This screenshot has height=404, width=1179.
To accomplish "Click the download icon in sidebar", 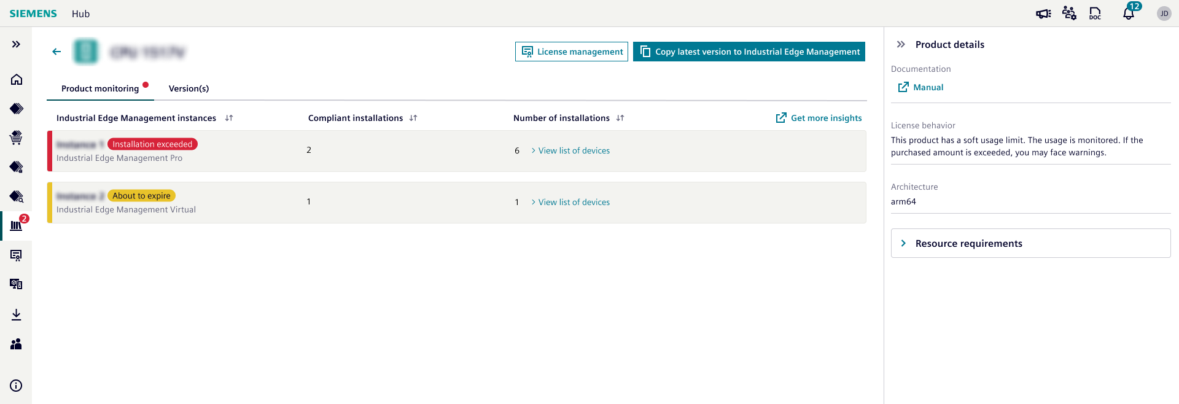I will click(17, 314).
